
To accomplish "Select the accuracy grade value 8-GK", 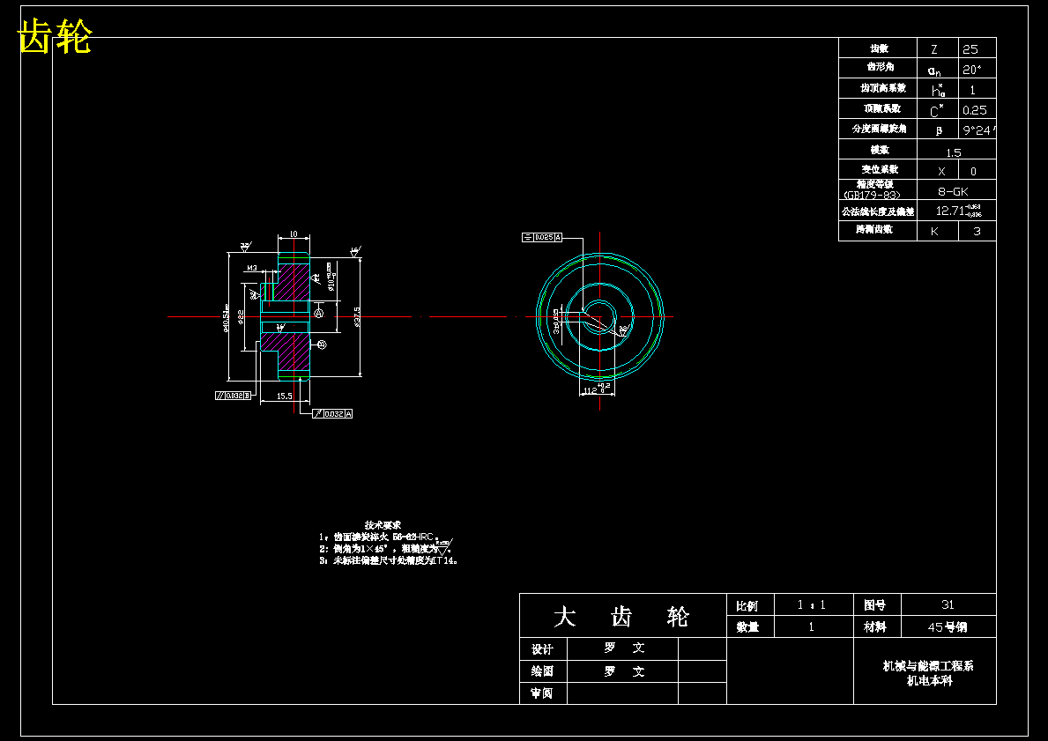I will 953,191.
